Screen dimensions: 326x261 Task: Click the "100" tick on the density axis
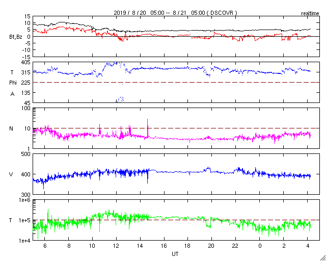(x=26, y=108)
